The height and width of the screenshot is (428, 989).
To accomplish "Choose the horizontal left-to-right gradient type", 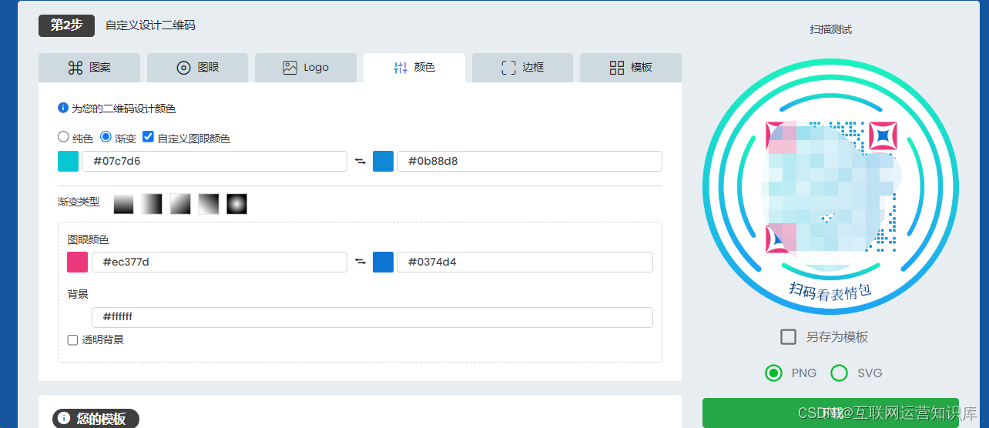I will 152,203.
